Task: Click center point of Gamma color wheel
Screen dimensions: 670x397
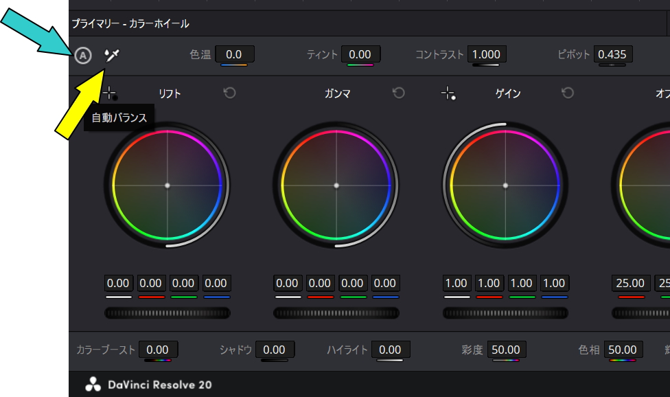Action: pos(336,185)
